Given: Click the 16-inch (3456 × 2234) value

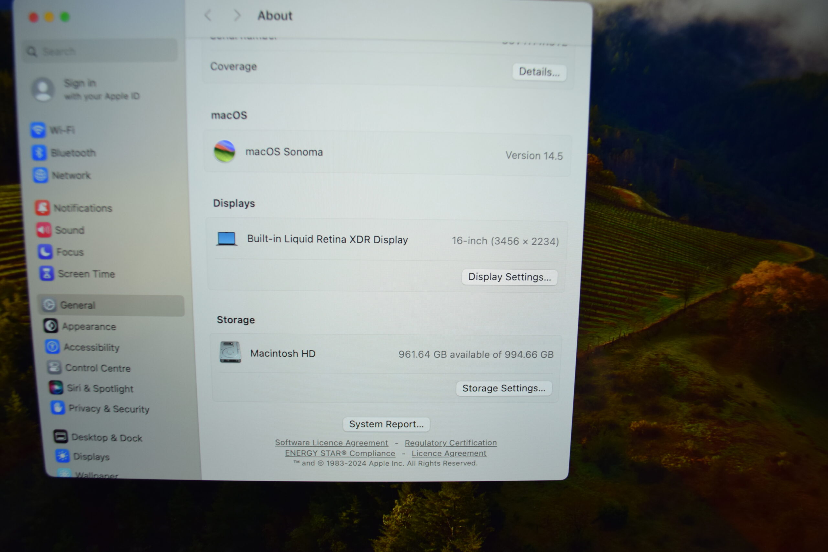Looking at the screenshot, I should [505, 241].
